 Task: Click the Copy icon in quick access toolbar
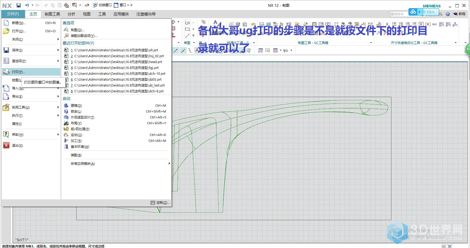pos(53,5)
